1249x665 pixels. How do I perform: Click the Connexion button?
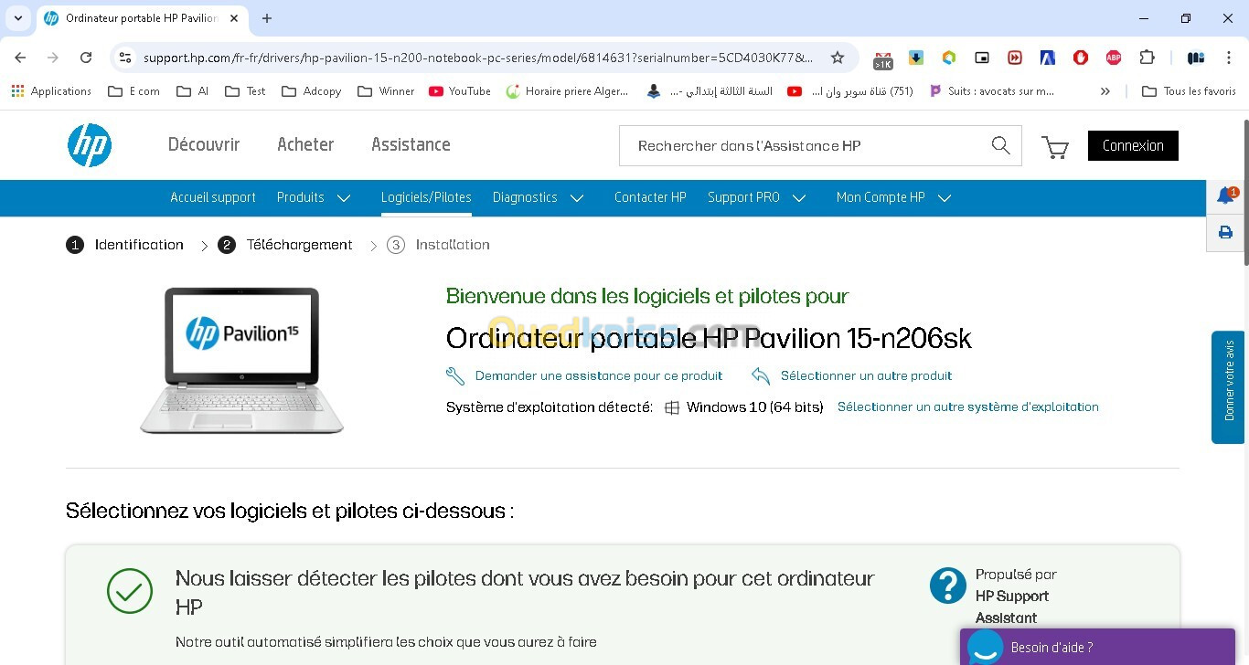(1133, 145)
